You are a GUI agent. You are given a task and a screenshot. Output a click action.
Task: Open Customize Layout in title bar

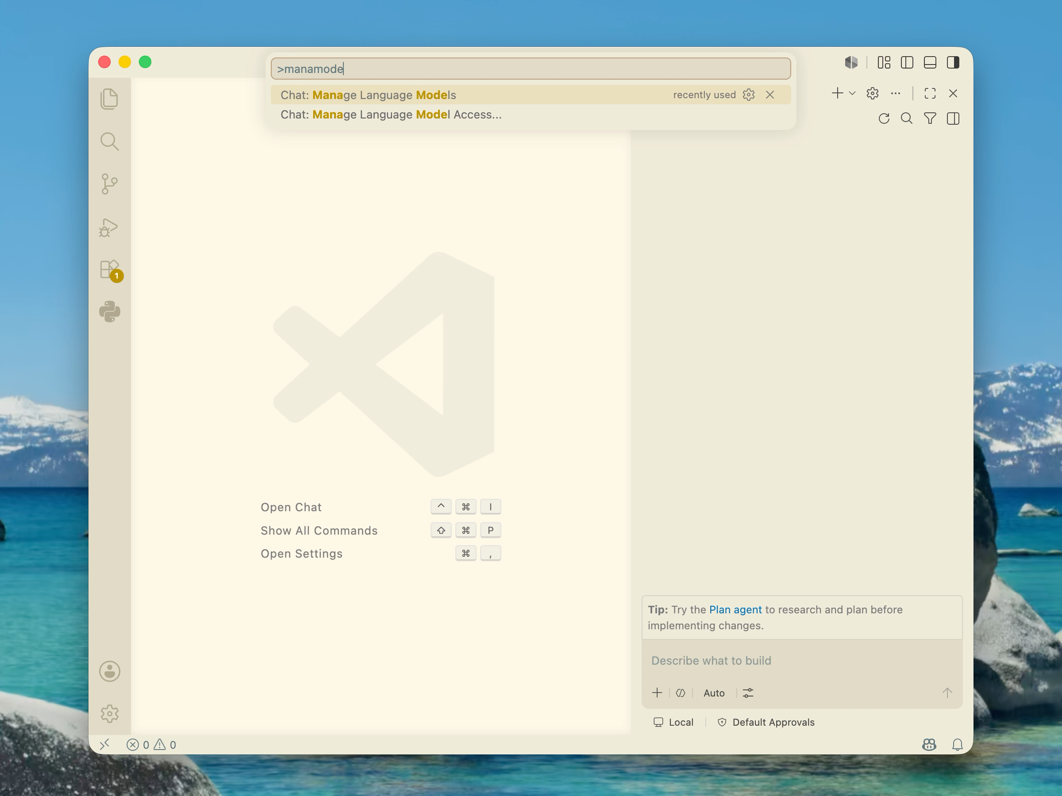click(884, 62)
